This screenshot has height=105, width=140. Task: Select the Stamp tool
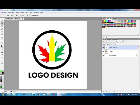pos(2,52)
